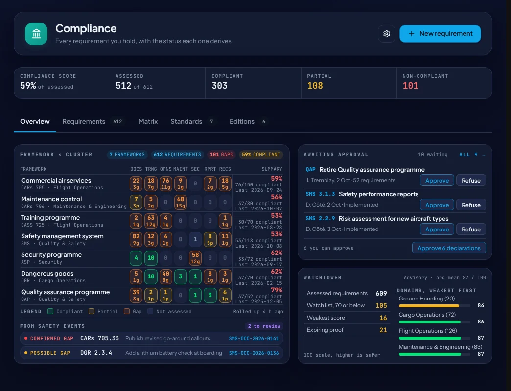Click the Partial legend swatch
Image resolution: width=511 pixels, height=391 pixels.
[x=92, y=311]
